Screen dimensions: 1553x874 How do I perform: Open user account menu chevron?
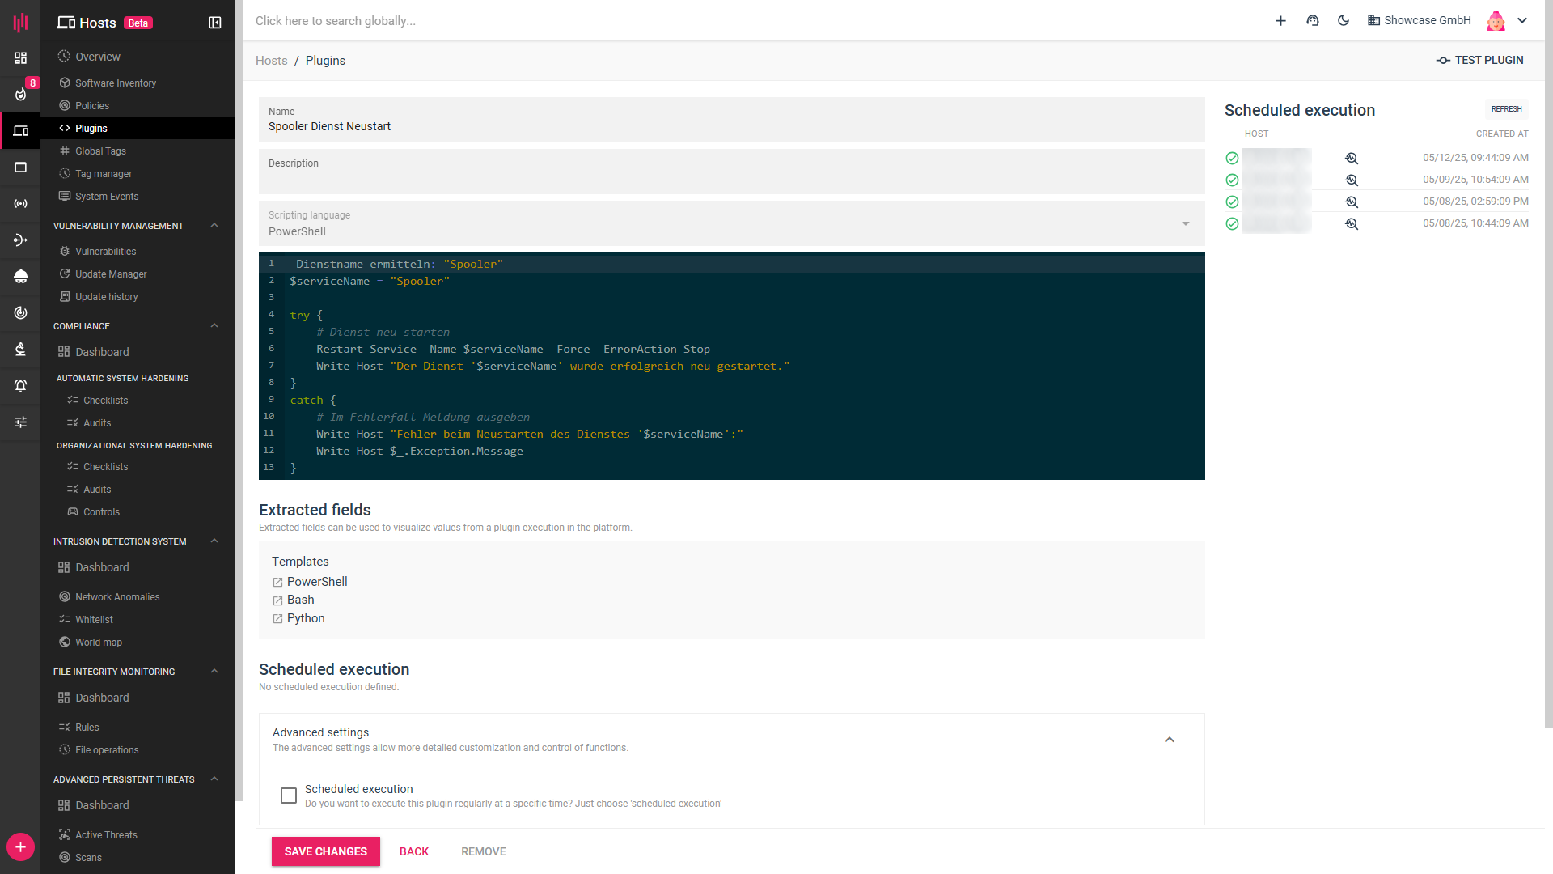pos(1522,21)
